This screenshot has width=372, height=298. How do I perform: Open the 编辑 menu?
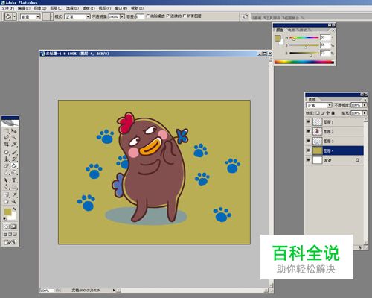coord(24,8)
